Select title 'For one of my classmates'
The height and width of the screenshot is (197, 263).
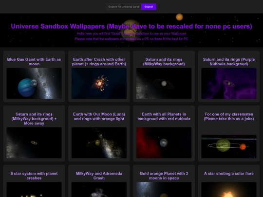pos(229,116)
